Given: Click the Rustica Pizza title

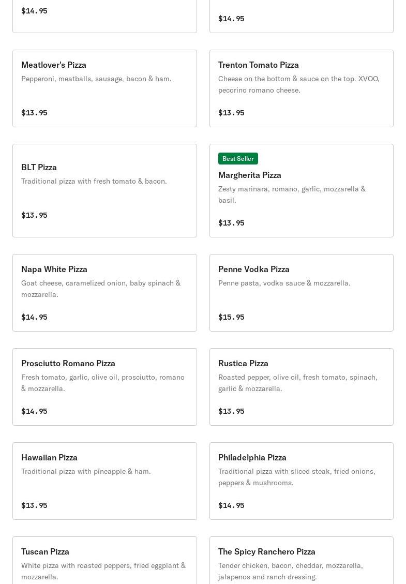Looking at the screenshot, I should (x=243, y=363).
